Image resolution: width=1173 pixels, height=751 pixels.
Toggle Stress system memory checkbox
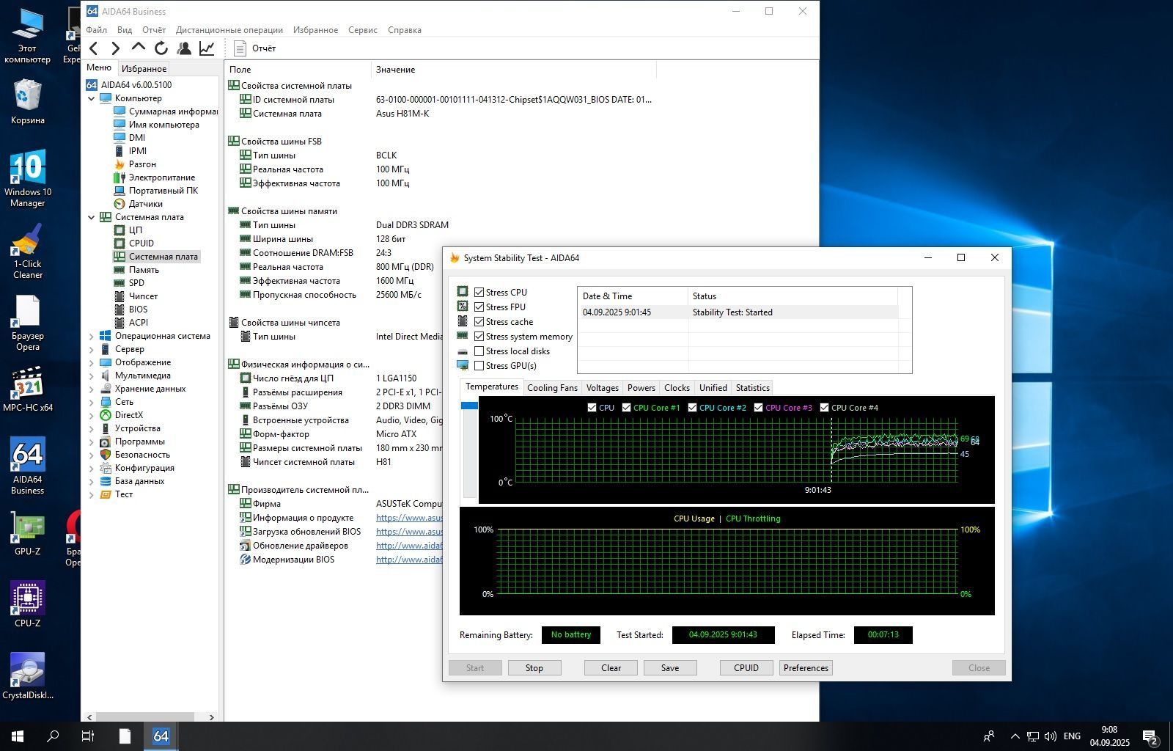(x=479, y=336)
